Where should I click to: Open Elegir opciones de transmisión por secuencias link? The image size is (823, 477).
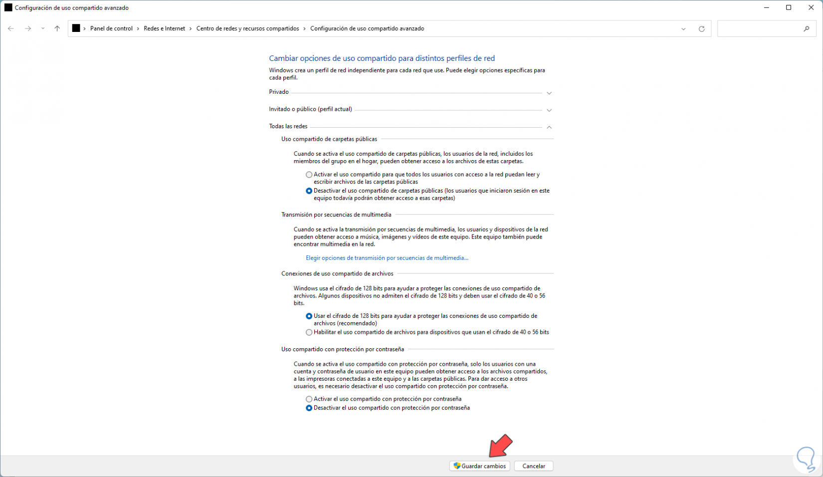387,258
